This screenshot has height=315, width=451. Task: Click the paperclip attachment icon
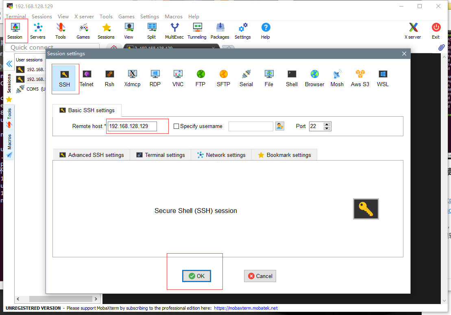[441, 48]
